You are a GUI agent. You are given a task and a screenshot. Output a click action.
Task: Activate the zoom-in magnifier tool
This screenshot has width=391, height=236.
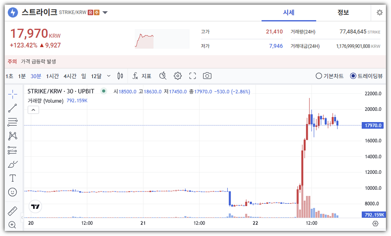coord(12,225)
